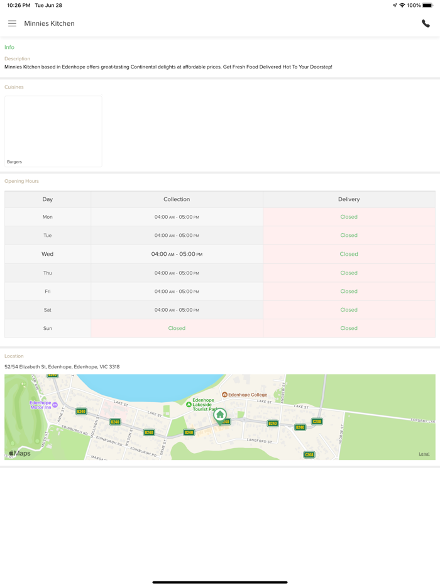Viewport: 440px width, 587px height.
Task: Tap the Burgers cuisine card
Action: 53,131
